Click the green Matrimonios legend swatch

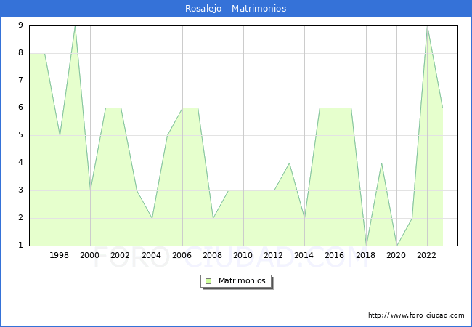208,281
